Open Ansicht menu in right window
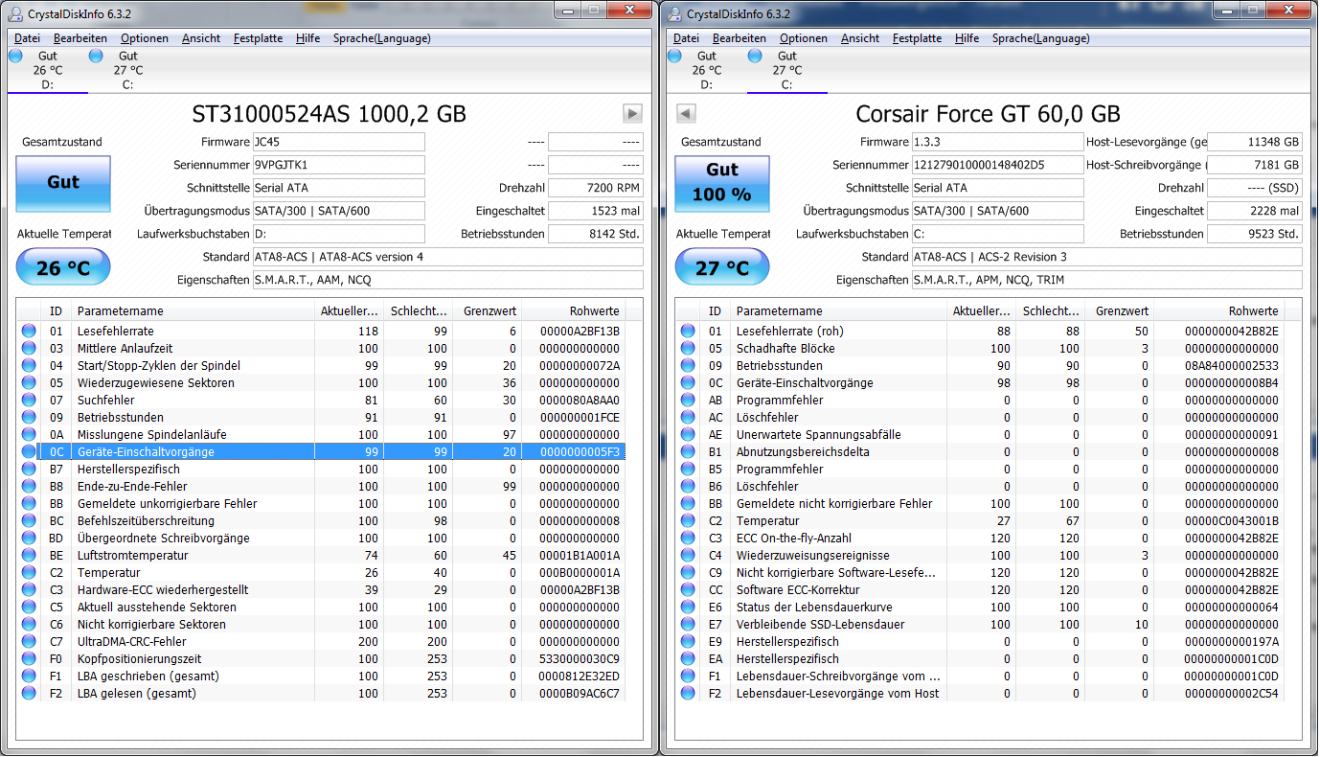The height and width of the screenshot is (757, 1320). [860, 38]
